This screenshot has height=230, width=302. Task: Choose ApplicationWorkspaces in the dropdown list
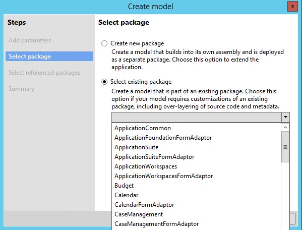pyautogui.click(x=197, y=166)
